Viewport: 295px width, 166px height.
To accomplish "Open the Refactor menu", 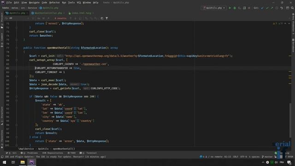I will (54, 3).
